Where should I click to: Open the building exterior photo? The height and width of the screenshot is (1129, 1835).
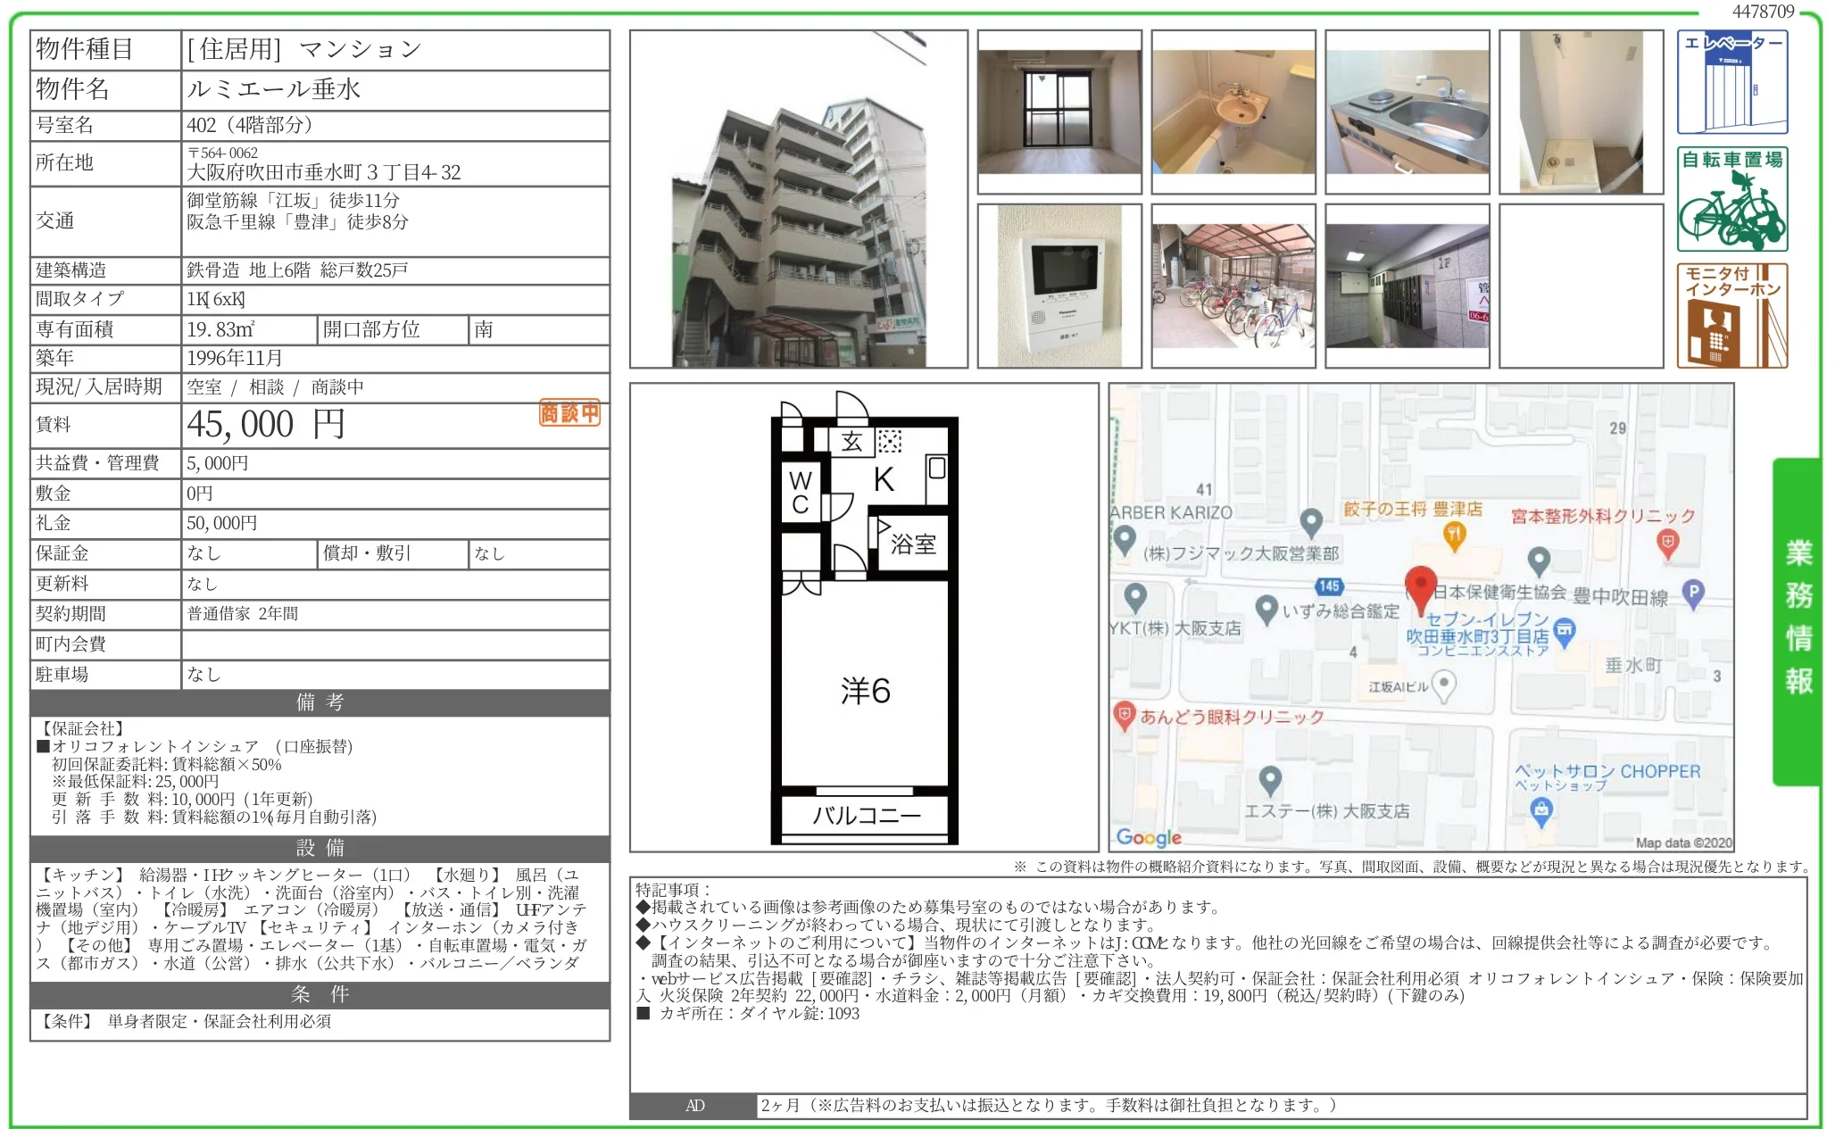[x=798, y=199]
